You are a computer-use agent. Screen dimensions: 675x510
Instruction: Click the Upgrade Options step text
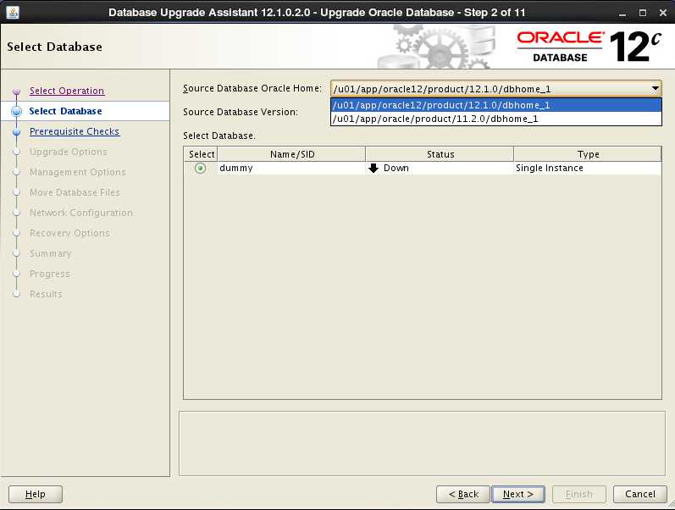pos(68,152)
